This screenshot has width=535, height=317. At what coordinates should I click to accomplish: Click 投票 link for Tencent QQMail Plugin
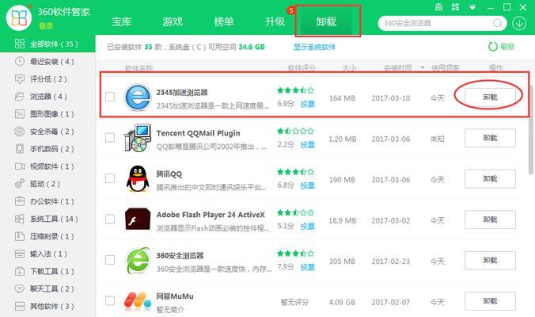point(307,145)
